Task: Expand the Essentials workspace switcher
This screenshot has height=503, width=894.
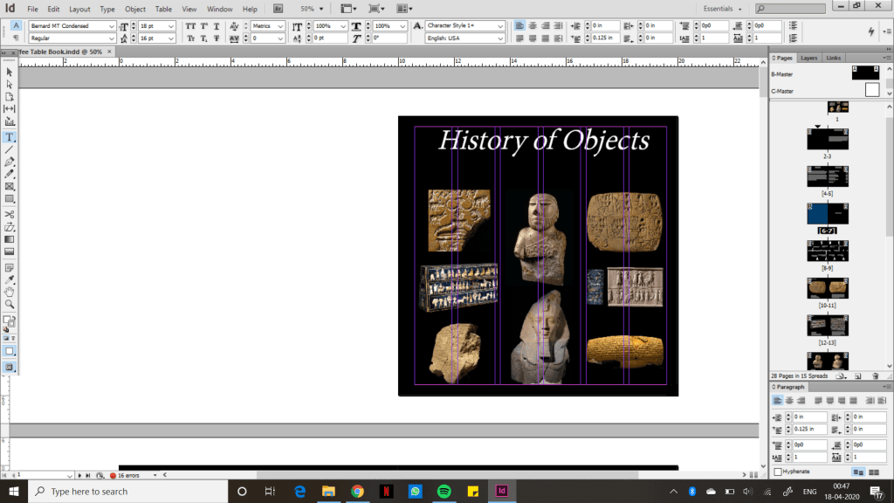Action: pyautogui.click(x=726, y=9)
